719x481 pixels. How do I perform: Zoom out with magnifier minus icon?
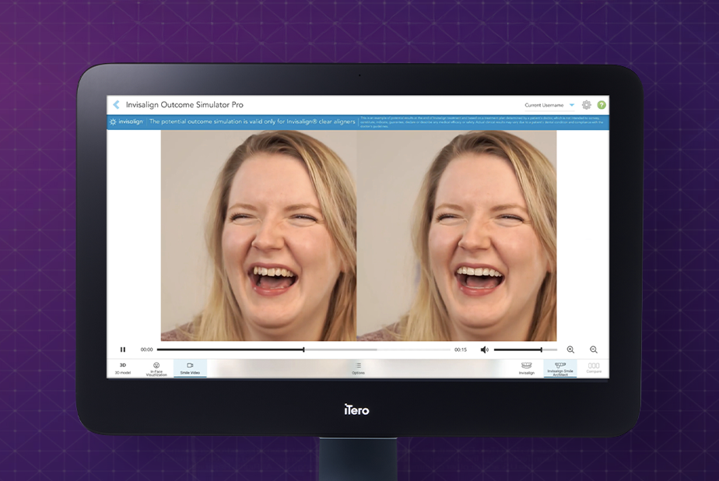coord(594,349)
